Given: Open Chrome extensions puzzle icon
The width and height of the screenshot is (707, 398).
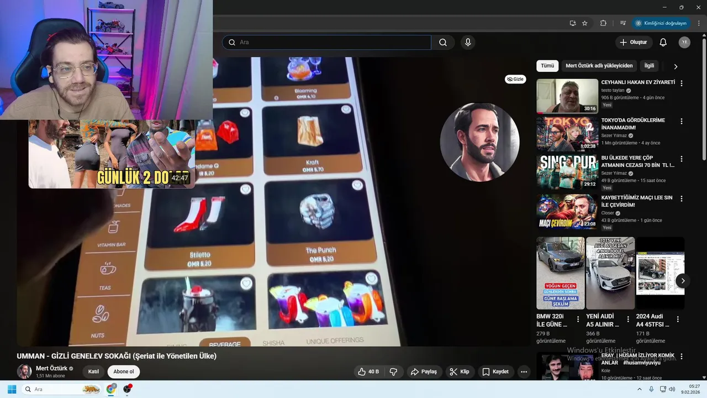Looking at the screenshot, I should point(603,23).
